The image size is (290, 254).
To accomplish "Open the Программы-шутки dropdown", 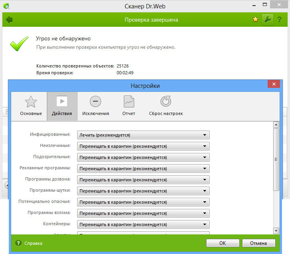I will pyautogui.click(x=143, y=191).
